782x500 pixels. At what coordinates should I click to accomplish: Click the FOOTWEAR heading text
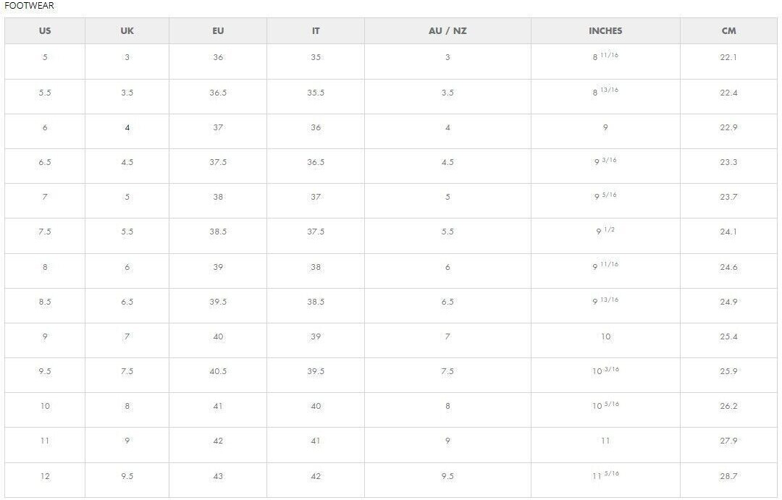click(x=29, y=6)
